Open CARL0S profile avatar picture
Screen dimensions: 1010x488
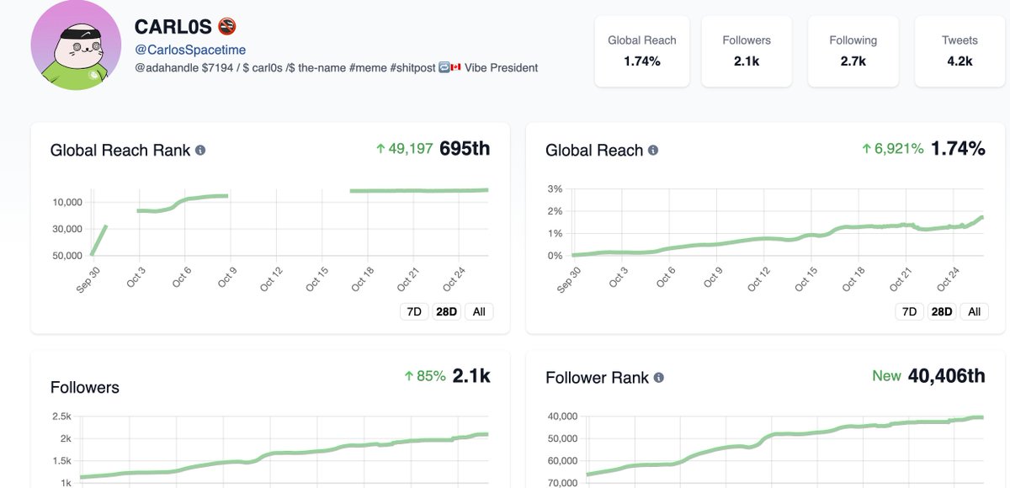[76, 46]
